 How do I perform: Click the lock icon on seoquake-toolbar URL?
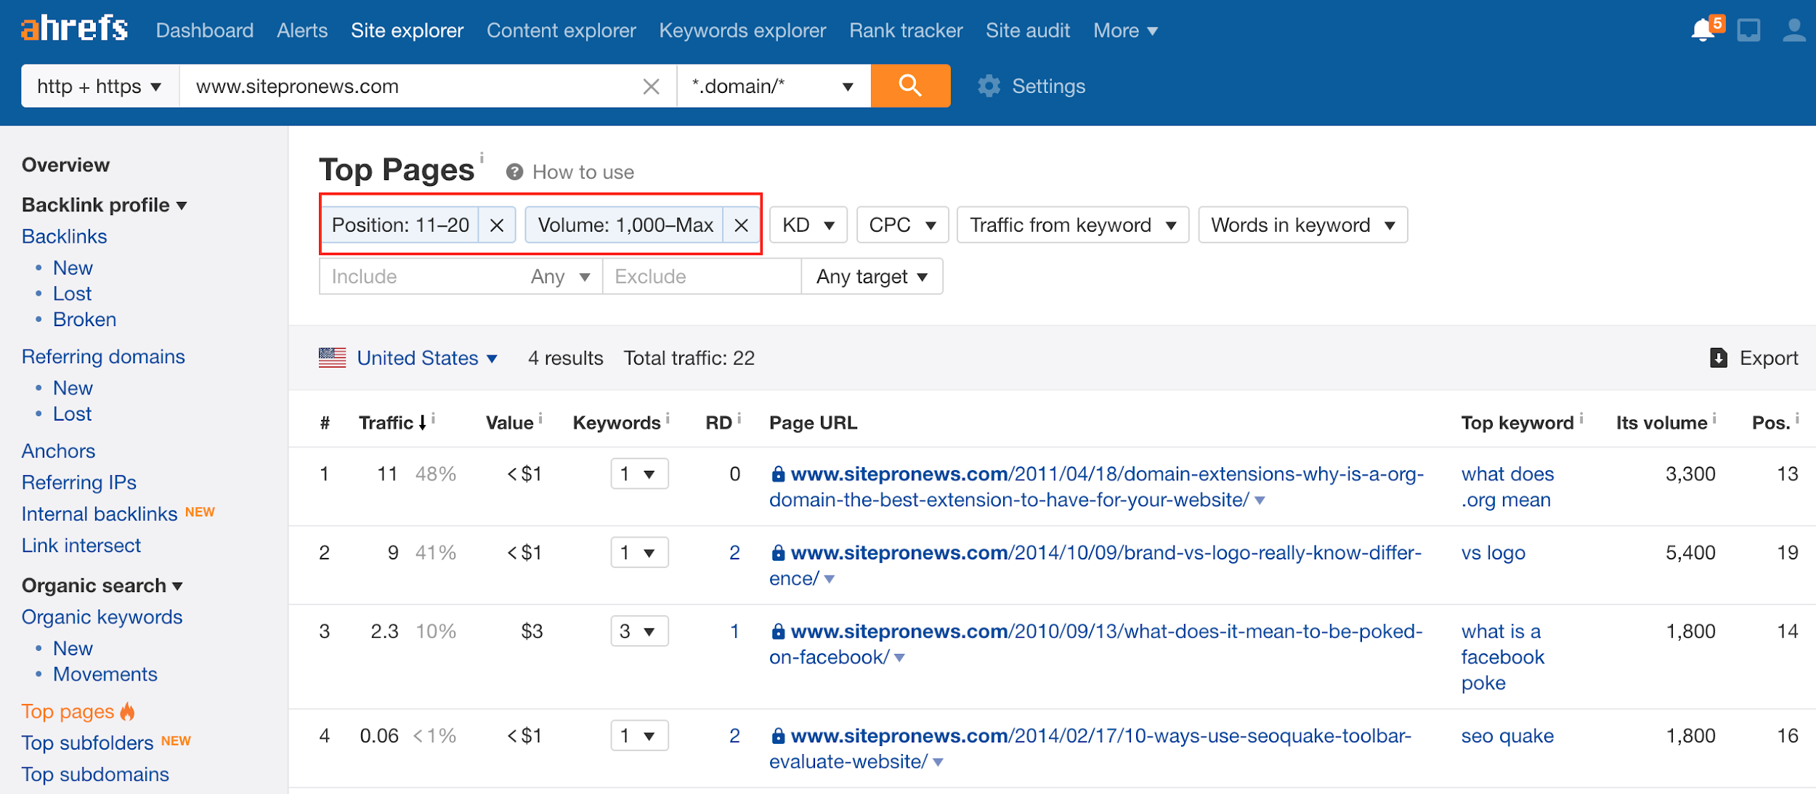click(x=777, y=736)
